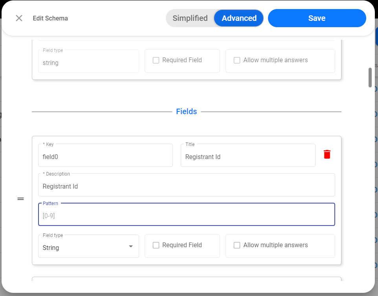The image size is (378, 296).
Task: Click the Edit Schema title text
Action: (x=50, y=18)
